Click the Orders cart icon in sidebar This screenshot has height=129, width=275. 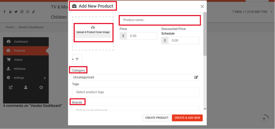click(8, 60)
